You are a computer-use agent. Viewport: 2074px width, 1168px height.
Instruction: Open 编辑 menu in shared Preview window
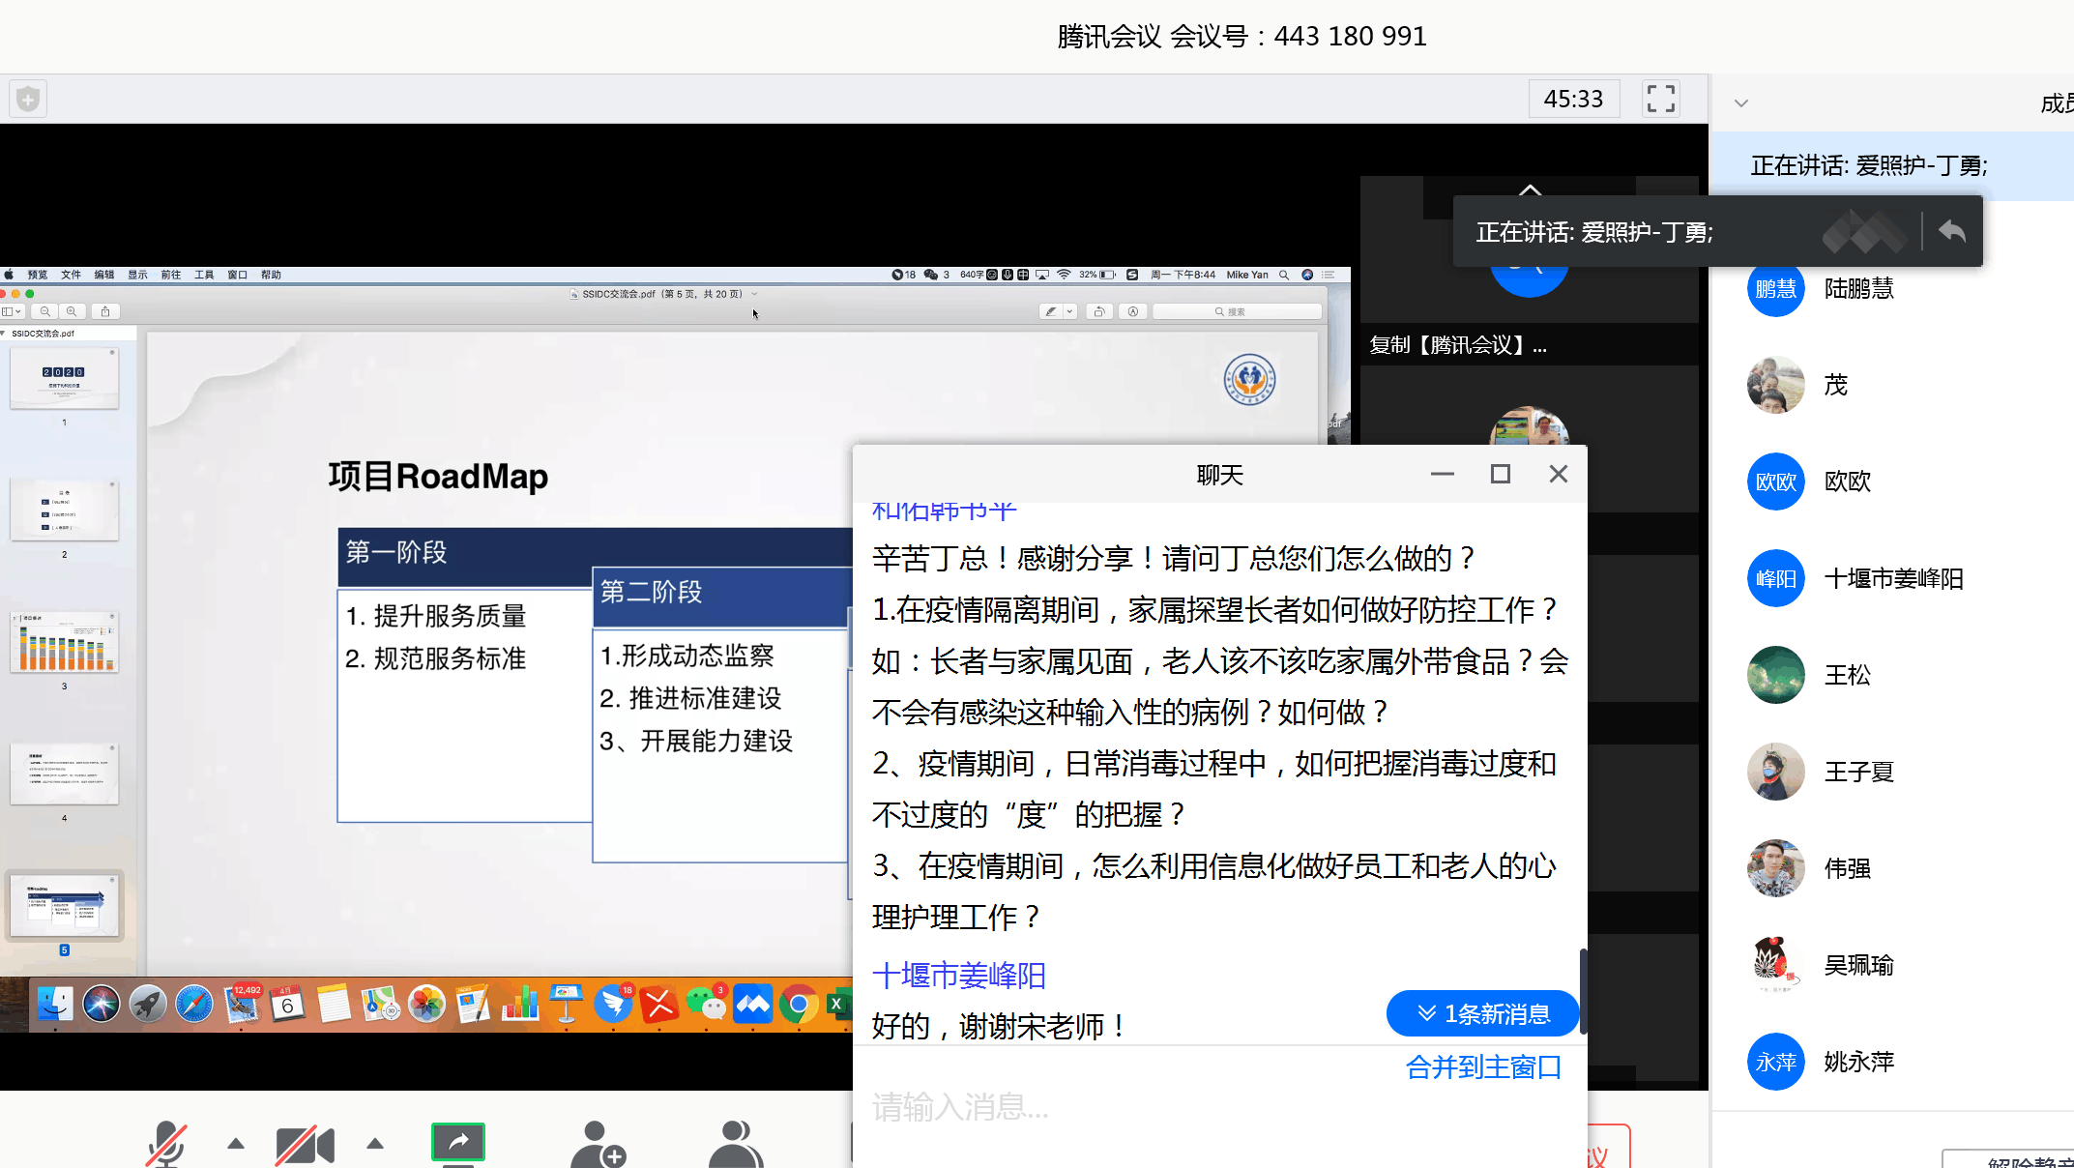pyautogui.click(x=104, y=275)
